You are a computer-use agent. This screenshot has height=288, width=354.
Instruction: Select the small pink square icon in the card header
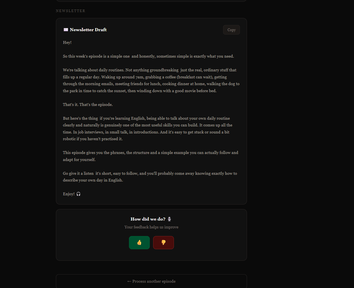click(x=66, y=29)
